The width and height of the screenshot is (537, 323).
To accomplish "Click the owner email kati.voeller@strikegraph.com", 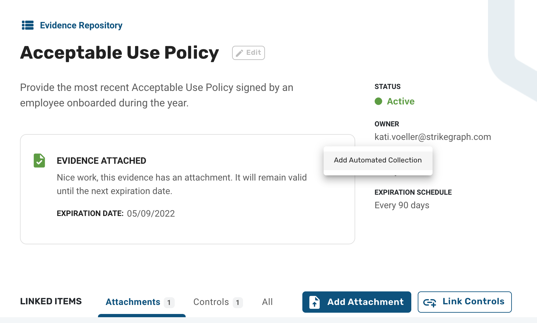I will click(x=433, y=137).
